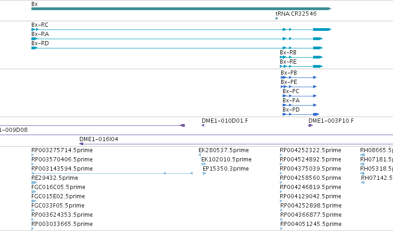This screenshot has width=393, height=231.
Task: Click the FGC033F05.5prime label
Action: (58, 206)
